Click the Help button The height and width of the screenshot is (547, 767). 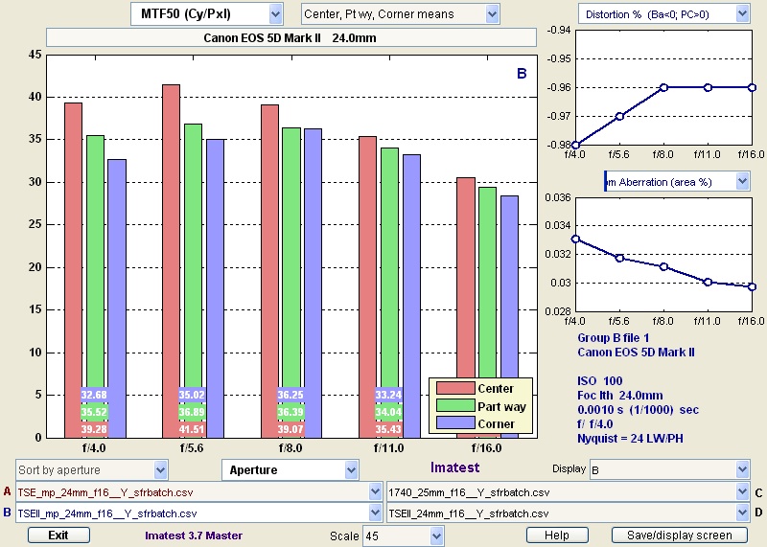tap(557, 535)
